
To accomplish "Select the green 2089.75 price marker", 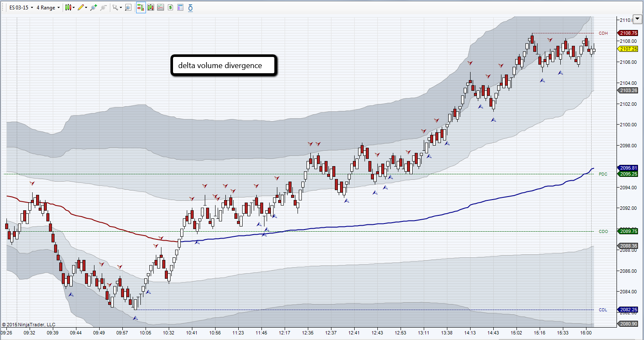I will [628, 231].
